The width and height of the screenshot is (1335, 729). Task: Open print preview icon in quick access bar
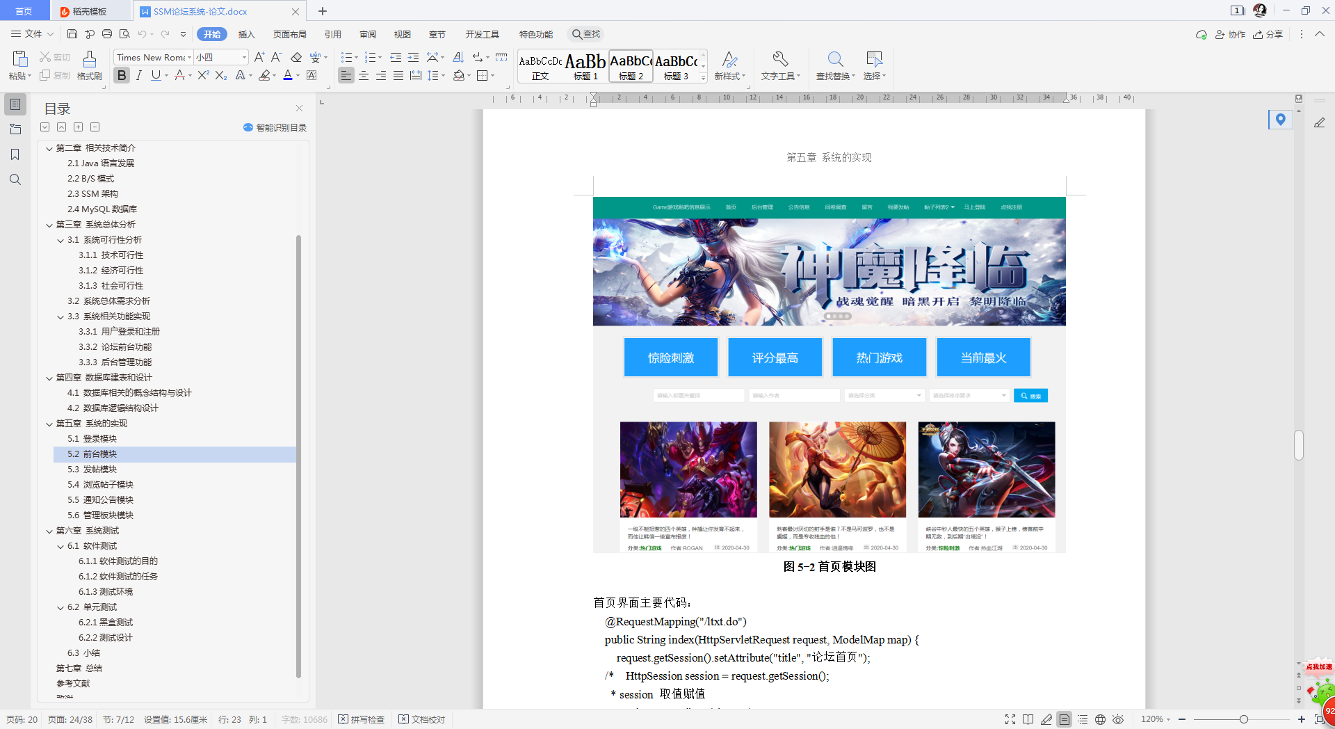coord(124,34)
